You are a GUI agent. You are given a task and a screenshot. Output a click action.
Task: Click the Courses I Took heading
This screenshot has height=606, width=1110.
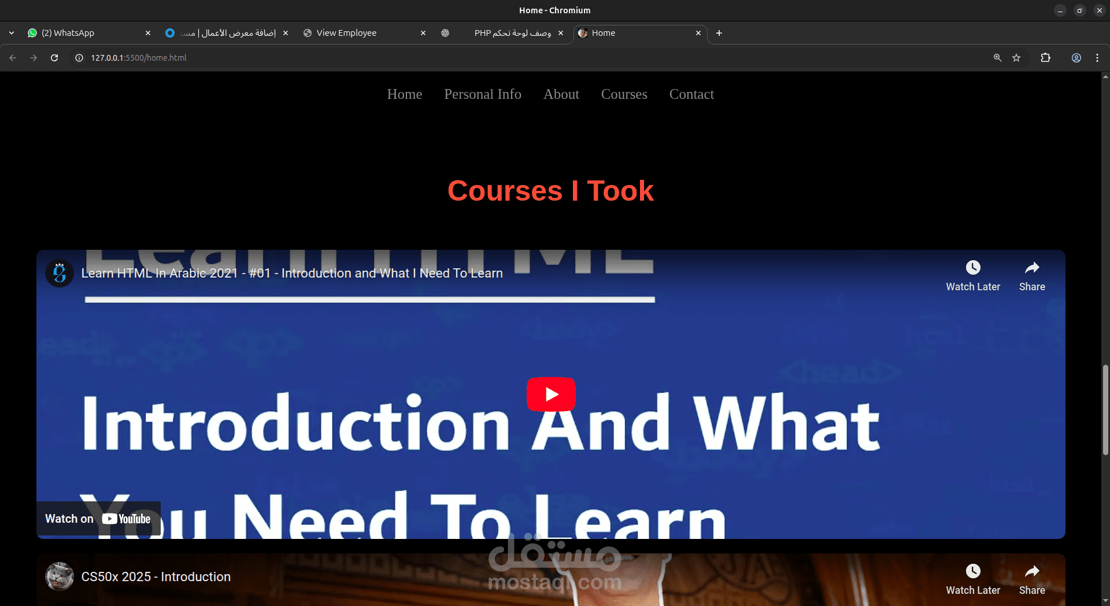pyautogui.click(x=550, y=191)
